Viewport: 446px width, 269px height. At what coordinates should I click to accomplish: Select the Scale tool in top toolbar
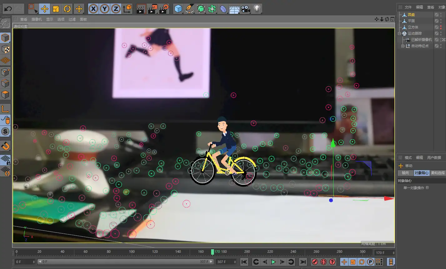pyautogui.click(x=56, y=9)
